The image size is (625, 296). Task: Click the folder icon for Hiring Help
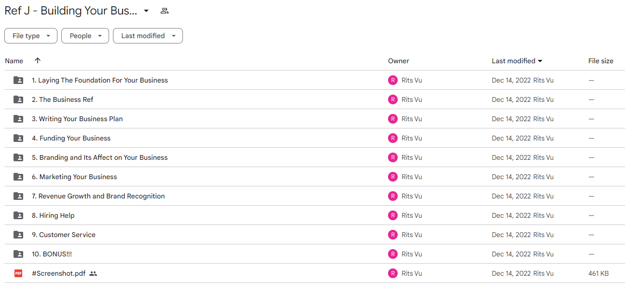[x=18, y=215]
